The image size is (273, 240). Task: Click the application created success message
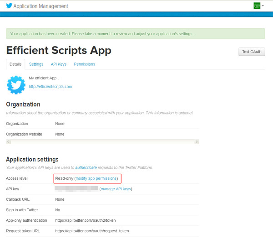coord(136,34)
